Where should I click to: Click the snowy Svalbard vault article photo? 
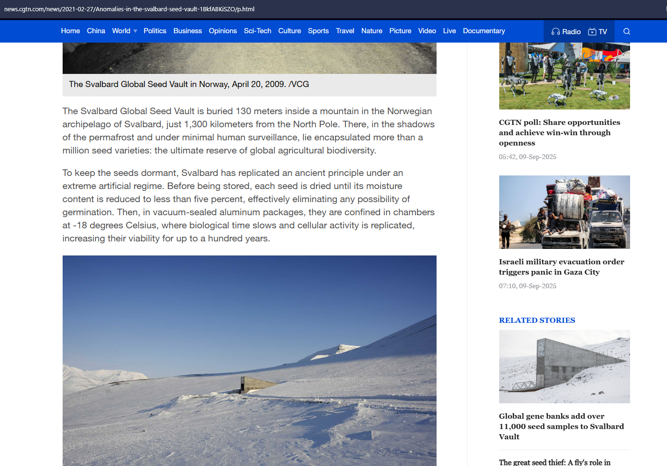[x=249, y=360]
